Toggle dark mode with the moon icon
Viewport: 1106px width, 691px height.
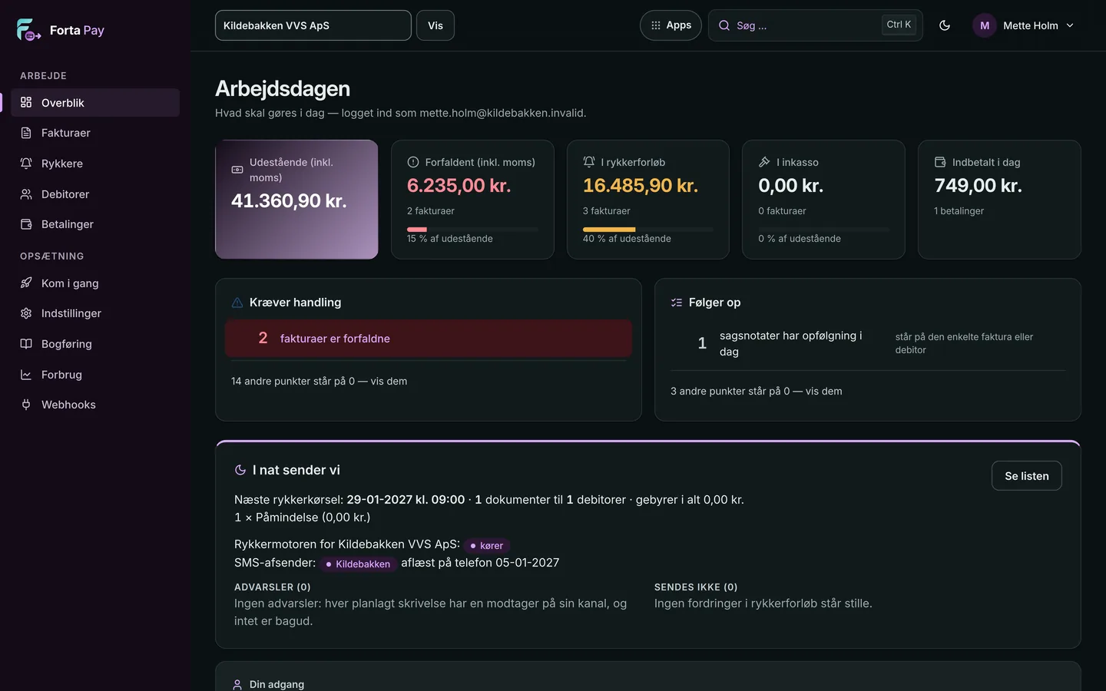(x=945, y=25)
